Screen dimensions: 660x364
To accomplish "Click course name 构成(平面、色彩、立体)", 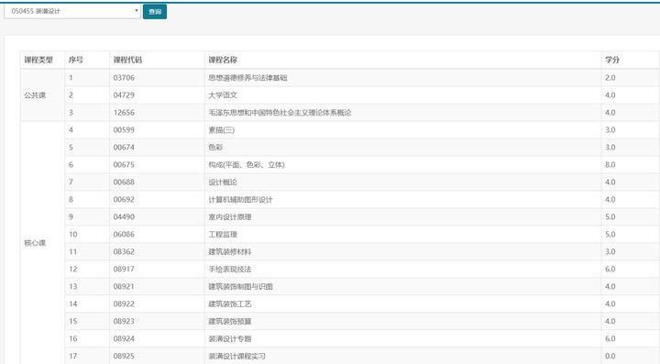I will pyautogui.click(x=247, y=164).
